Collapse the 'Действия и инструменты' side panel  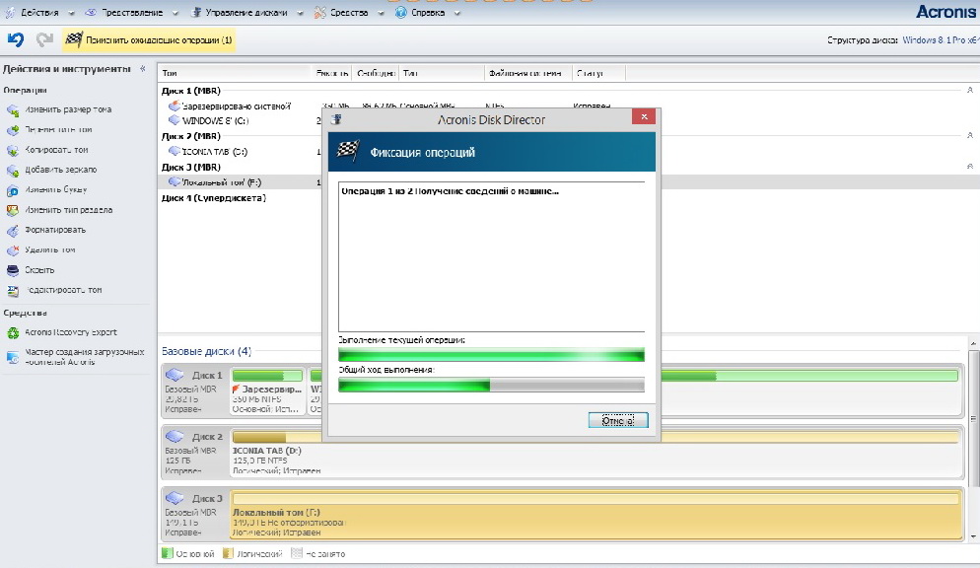point(143,69)
